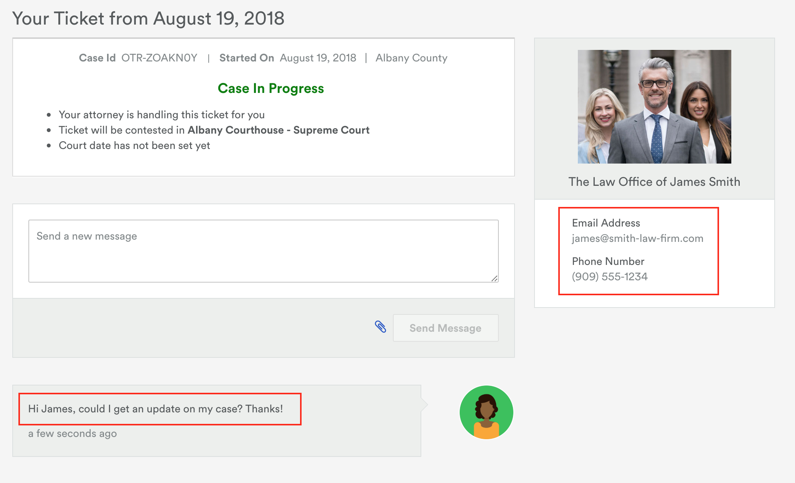Click the paperclip attachment icon

380,327
